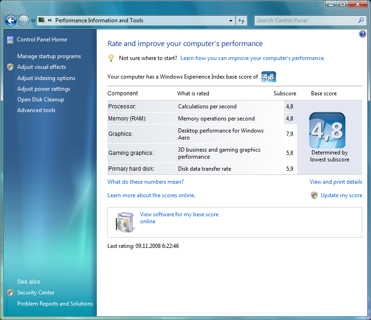Expand the address bar history dropdown
The image size is (371, 320).
[231, 20]
